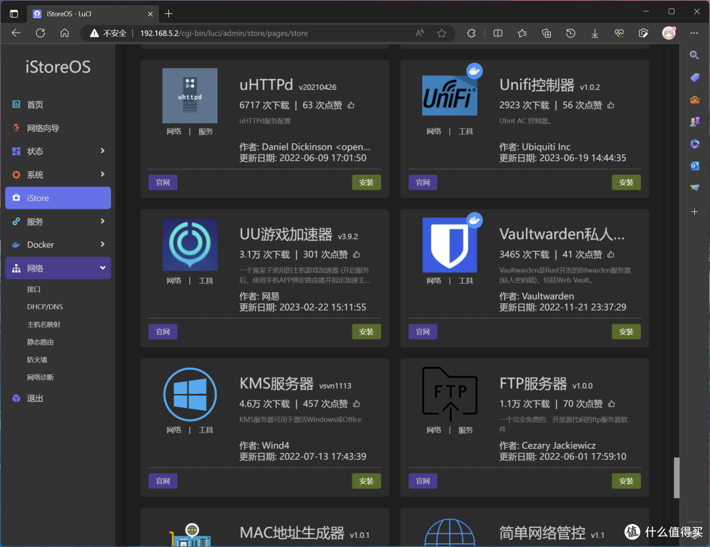Image resolution: width=710 pixels, height=547 pixels.
Task: Install Unifi控制器 with its 安装 button
Action: coord(627,183)
